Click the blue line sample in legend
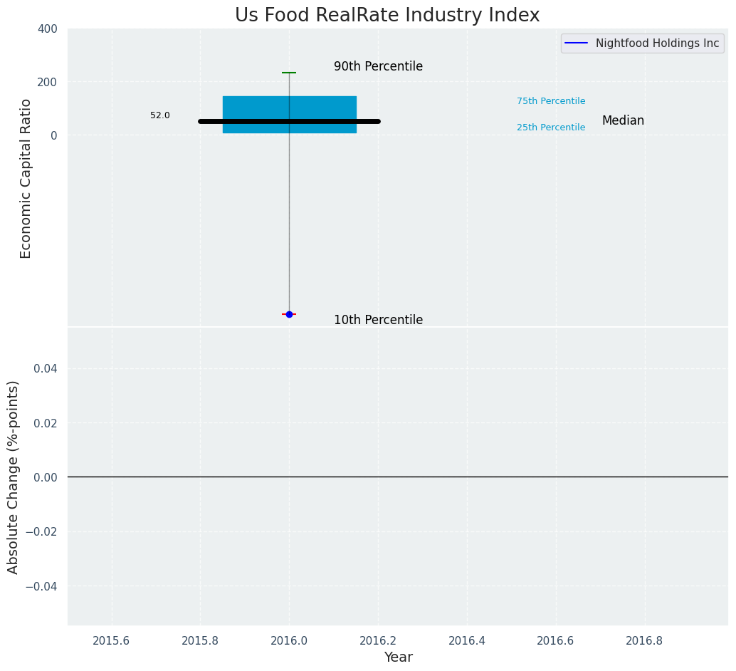The image size is (736, 671). (576, 43)
